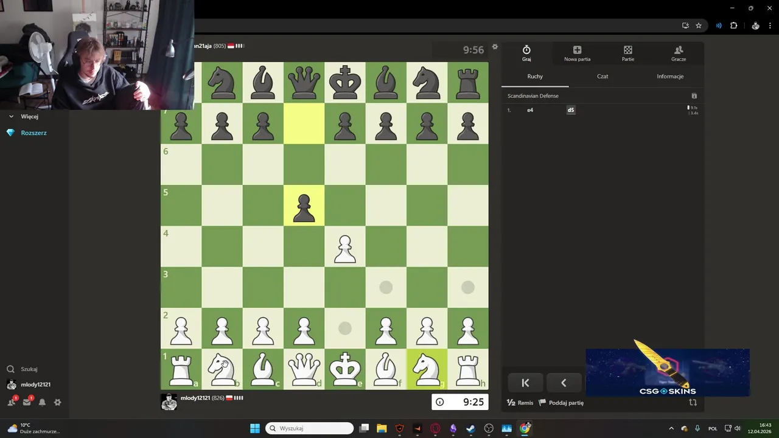Click the highlighted move dot on f3
The height and width of the screenshot is (438, 779).
386,287
